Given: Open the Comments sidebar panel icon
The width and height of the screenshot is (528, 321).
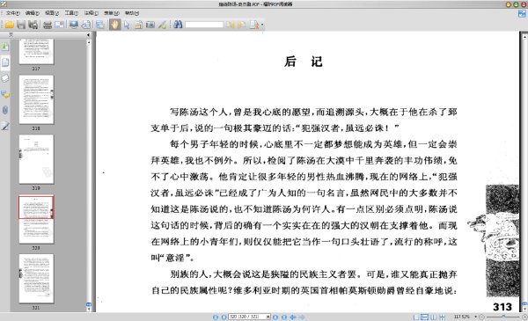Looking at the screenshot, I should click(5, 94).
